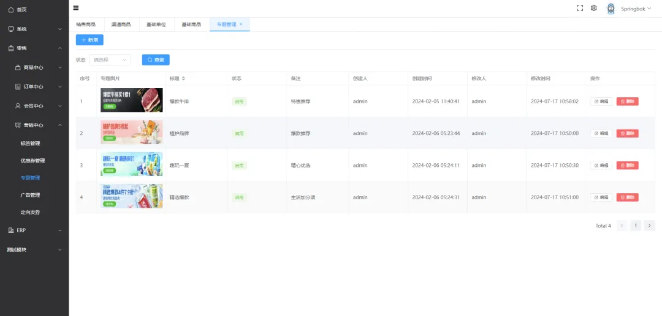
Task: Click the Total 4 label
Action: pyautogui.click(x=603, y=226)
